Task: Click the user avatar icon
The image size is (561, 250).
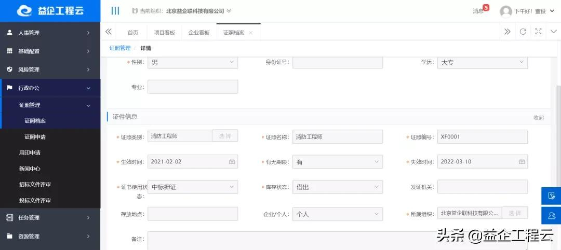Action: tap(505, 11)
